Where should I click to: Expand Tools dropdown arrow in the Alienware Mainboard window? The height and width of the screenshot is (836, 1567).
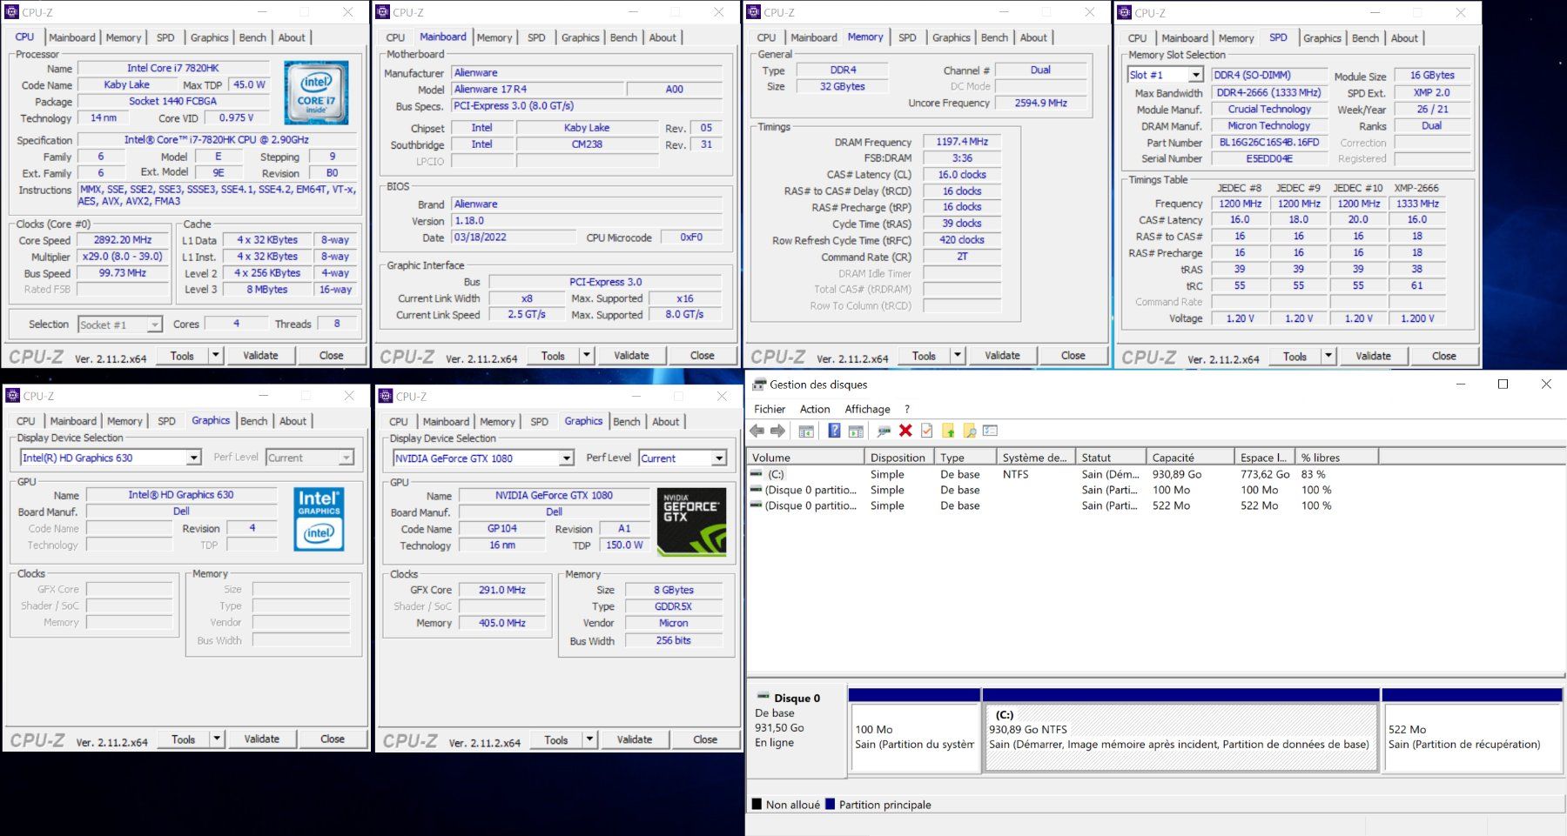(586, 355)
